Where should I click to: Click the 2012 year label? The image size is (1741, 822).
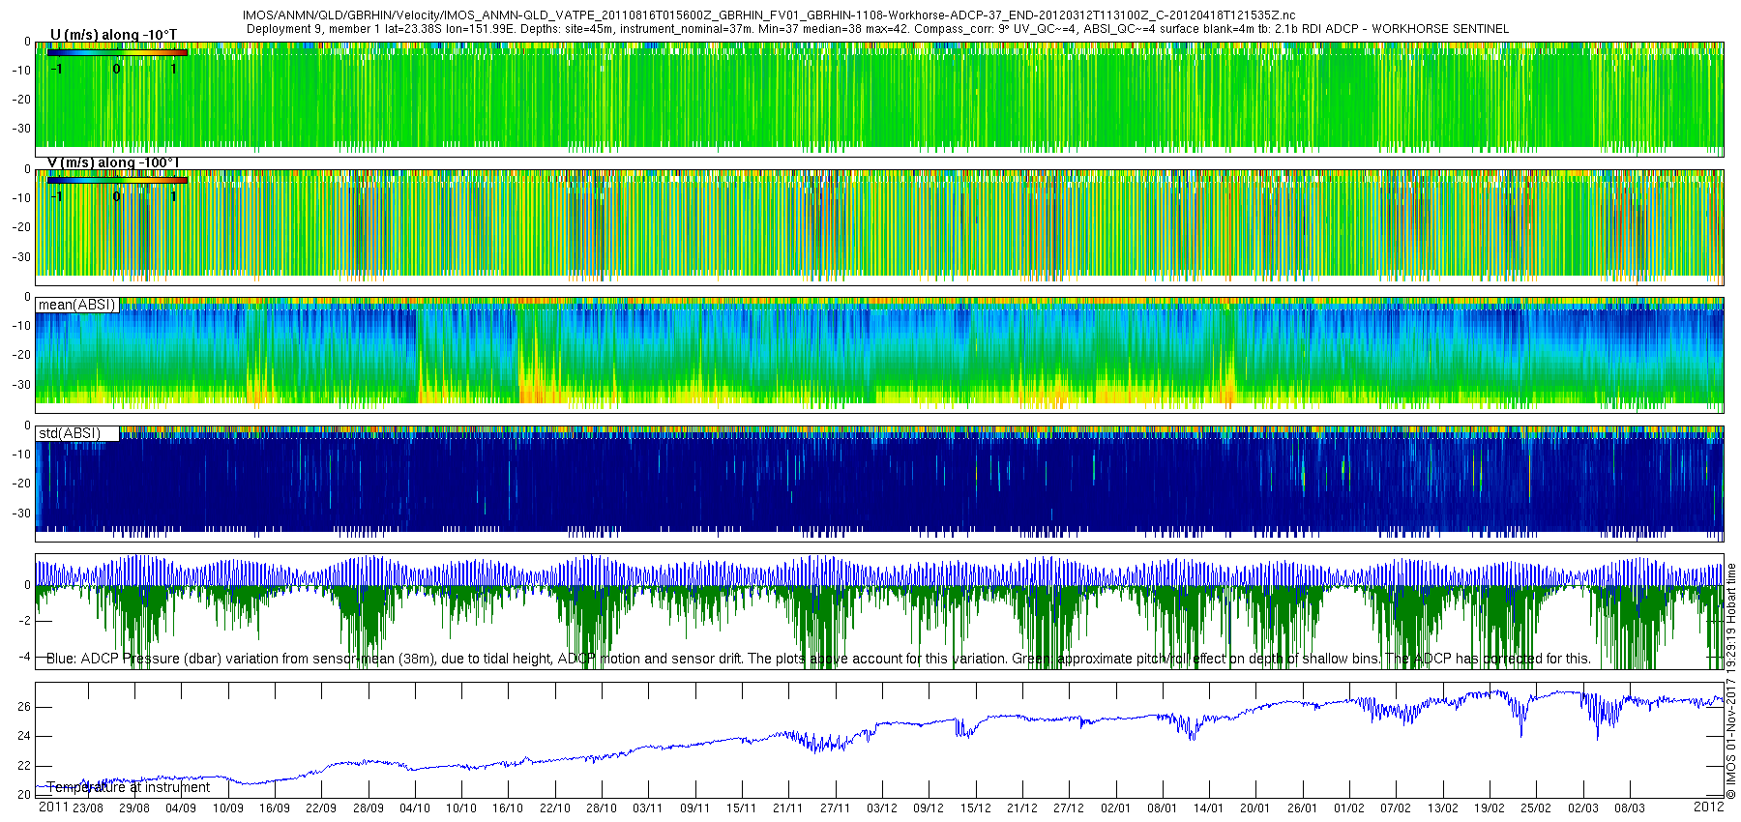[x=1708, y=807]
